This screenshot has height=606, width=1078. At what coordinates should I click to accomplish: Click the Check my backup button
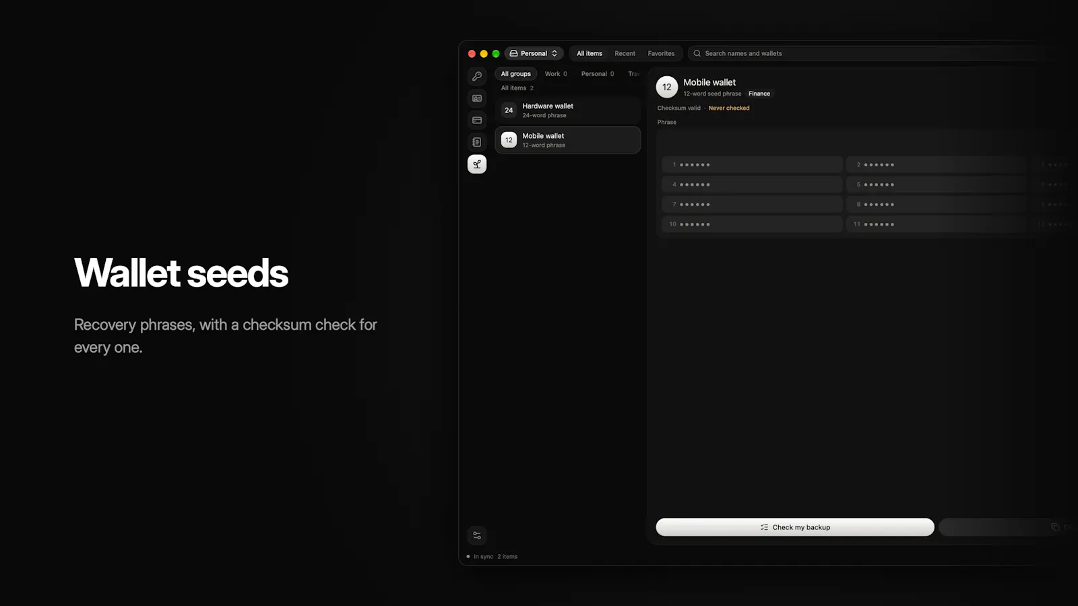795,527
